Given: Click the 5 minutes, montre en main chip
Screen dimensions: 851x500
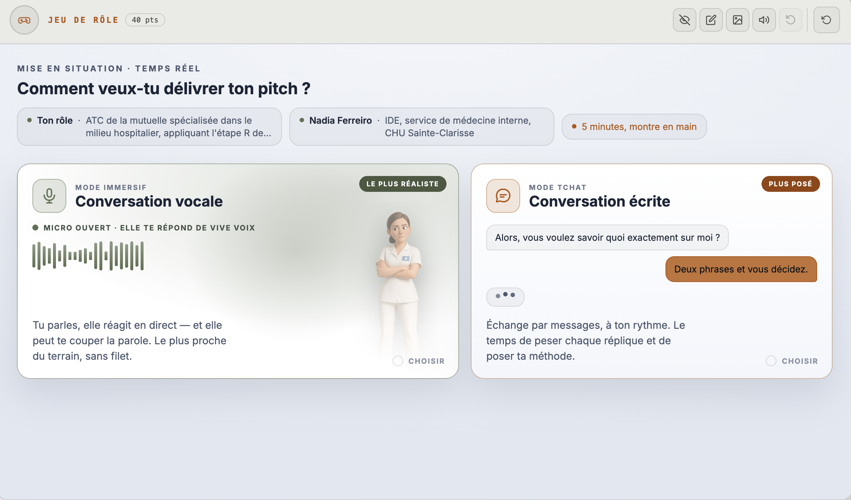Looking at the screenshot, I should [634, 127].
